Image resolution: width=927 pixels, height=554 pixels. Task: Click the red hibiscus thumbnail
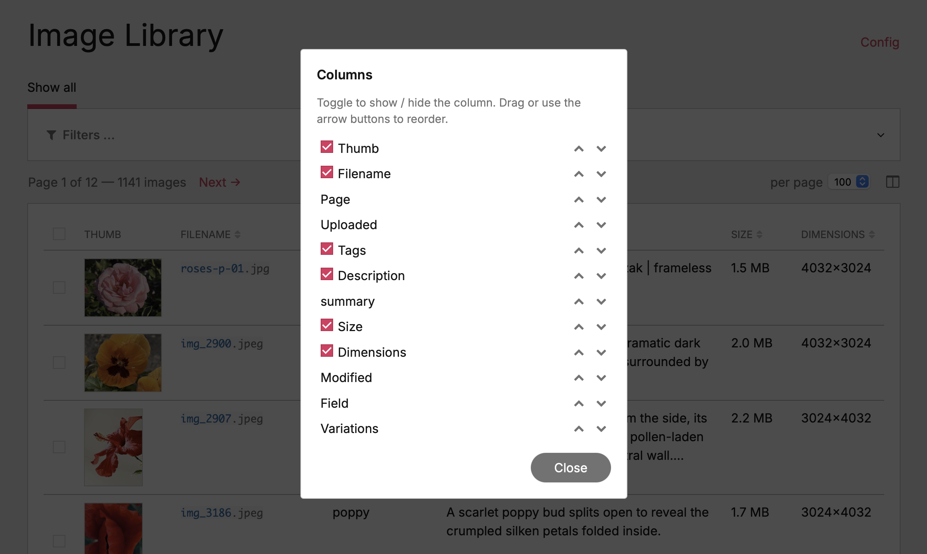point(114,447)
